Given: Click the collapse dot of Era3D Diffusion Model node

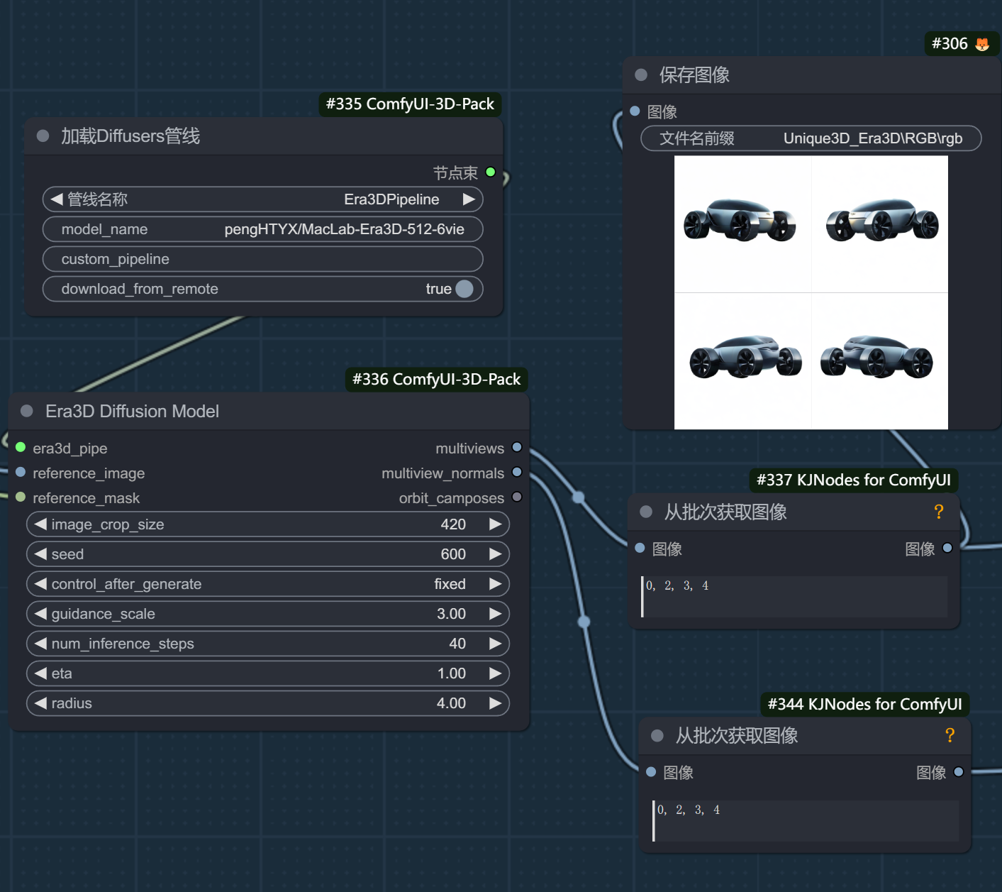Looking at the screenshot, I should (x=27, y=411).
